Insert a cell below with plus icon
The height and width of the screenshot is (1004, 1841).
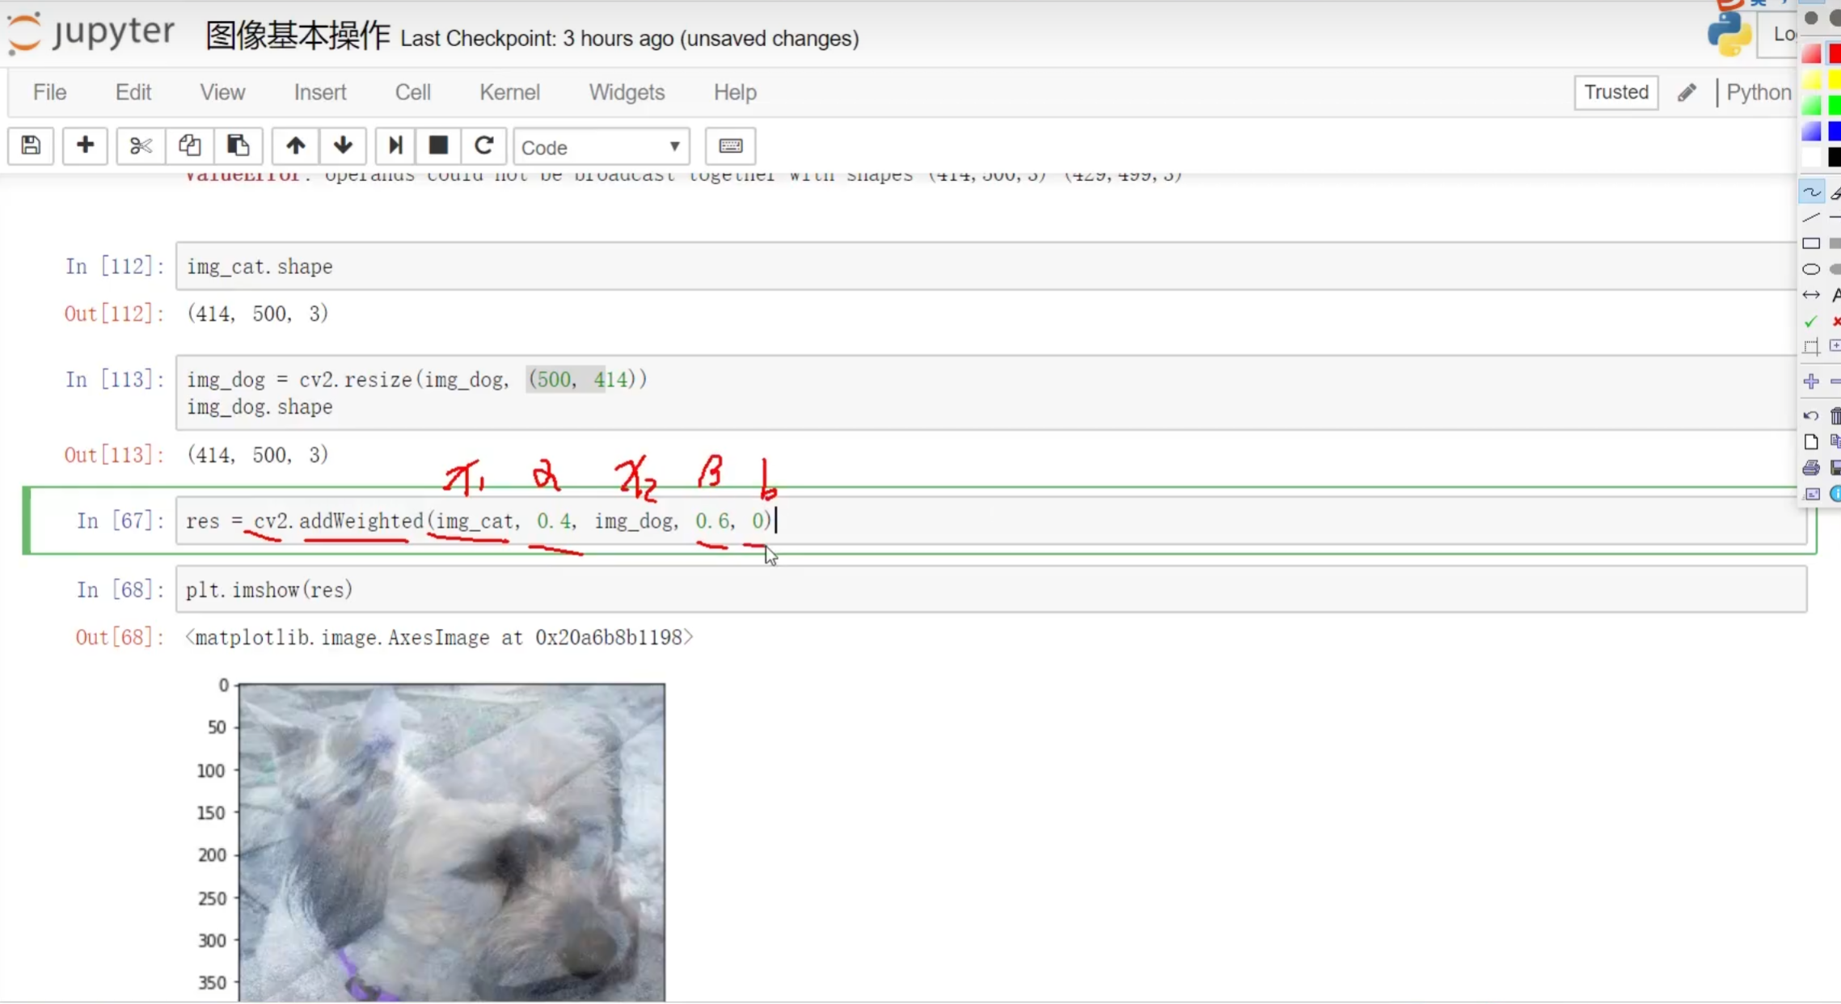(85, 146)
